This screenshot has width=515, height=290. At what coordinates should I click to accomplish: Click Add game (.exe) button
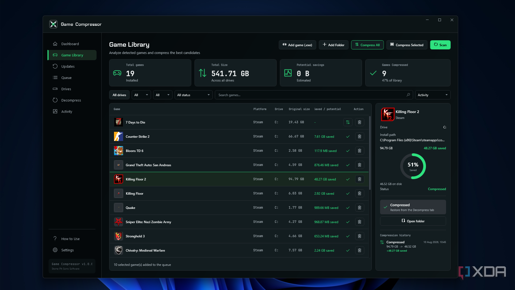coord(297,45)
